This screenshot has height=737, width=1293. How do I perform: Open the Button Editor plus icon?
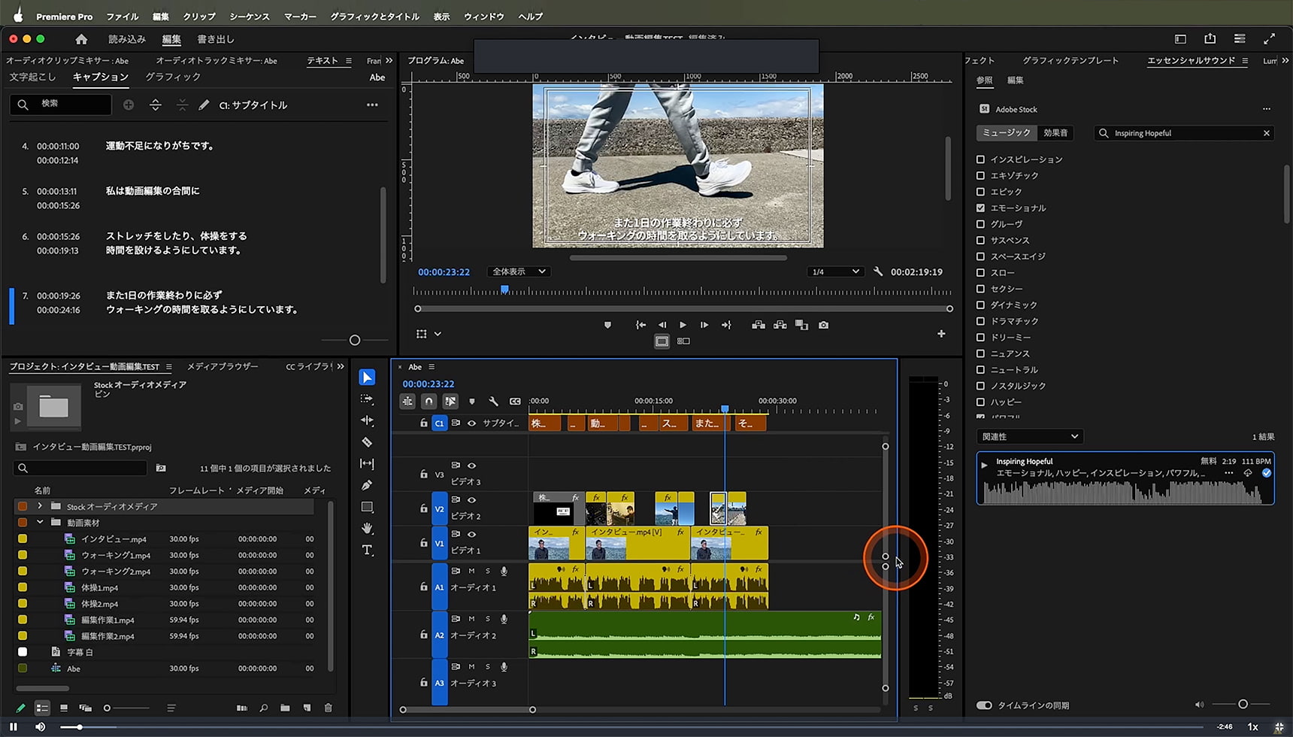[x=941, y=334]
